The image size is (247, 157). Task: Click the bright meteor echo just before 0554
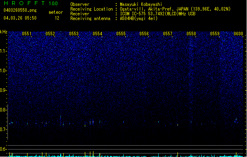coord(93,122)
